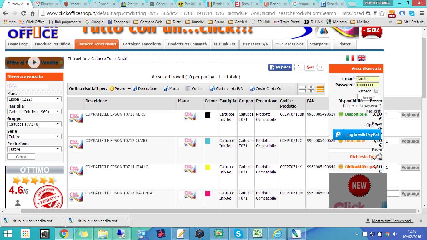Switch to the Icecat browser tab
427x240 pixels.
click(75, 4)
